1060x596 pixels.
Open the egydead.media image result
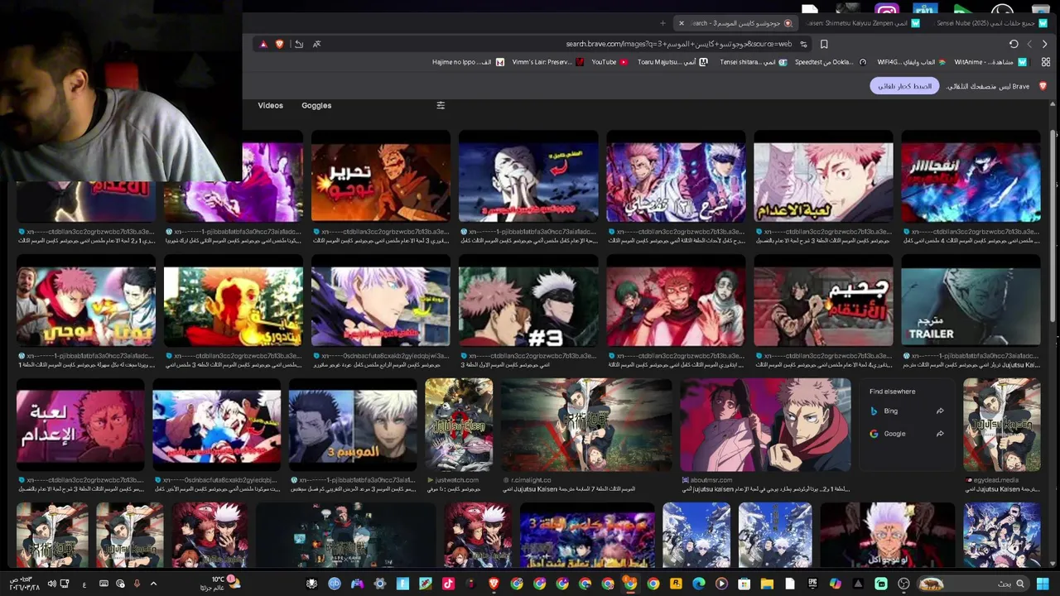pyautogui.click(x=1001, y=425)
